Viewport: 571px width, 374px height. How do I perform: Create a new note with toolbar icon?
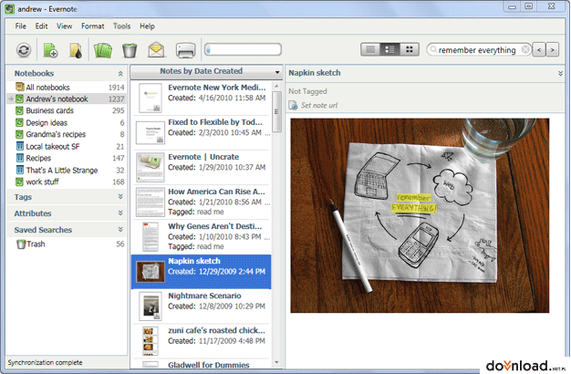click(x=50, y=50)
